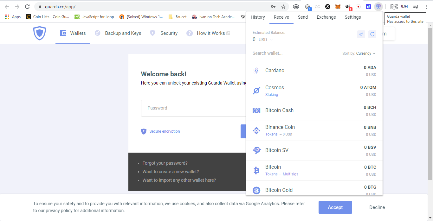Switch to the Send tab
Viewport: 433px width, 221px height.
(x=303, y=17)
